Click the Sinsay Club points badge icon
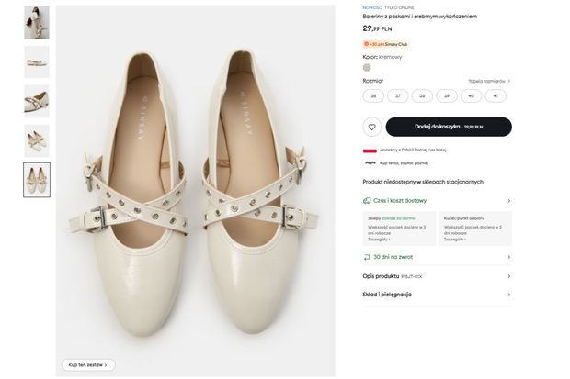The width and height of the screenshot is (570, 379). pyautogui.click(x=367, y=44)
